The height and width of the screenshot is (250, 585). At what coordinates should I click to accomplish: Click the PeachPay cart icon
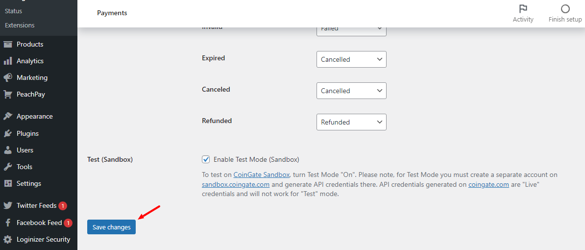tap(8, 94)
